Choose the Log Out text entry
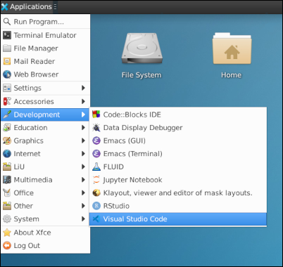The width and height of the screenshot is (283, 267). [x=27, y=245]
